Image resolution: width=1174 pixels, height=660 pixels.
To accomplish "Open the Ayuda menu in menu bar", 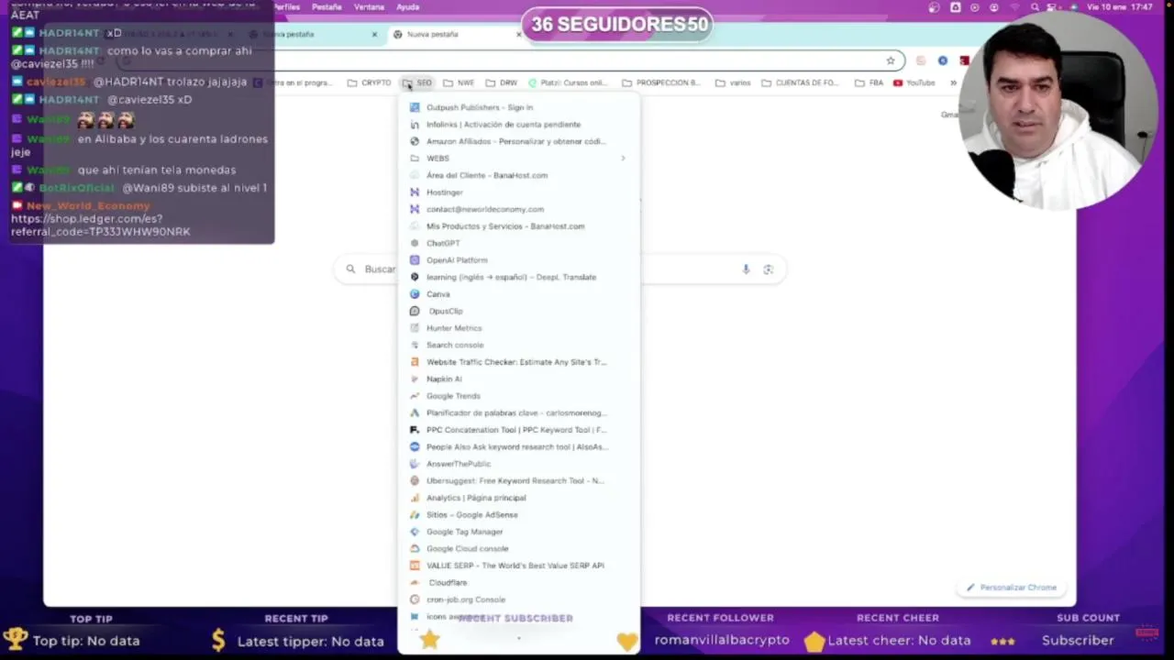I will point(408,7).
